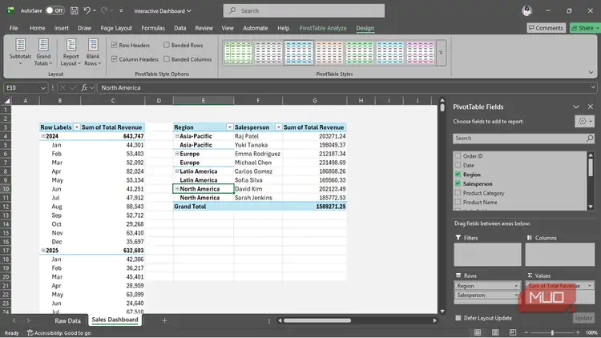Enable the Banded Columns checkbox
The image size is (601, 338).
click(x=167, y=59)
